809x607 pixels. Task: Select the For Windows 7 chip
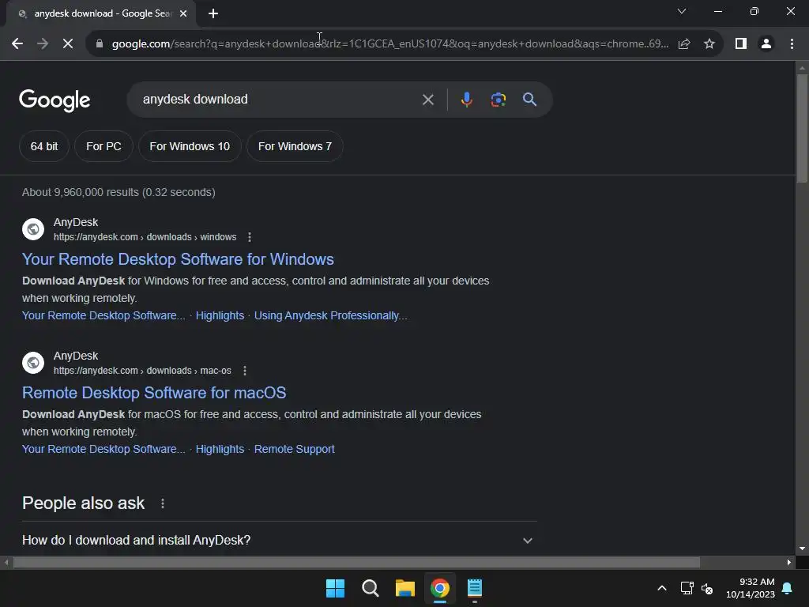(x=295, y=146)
